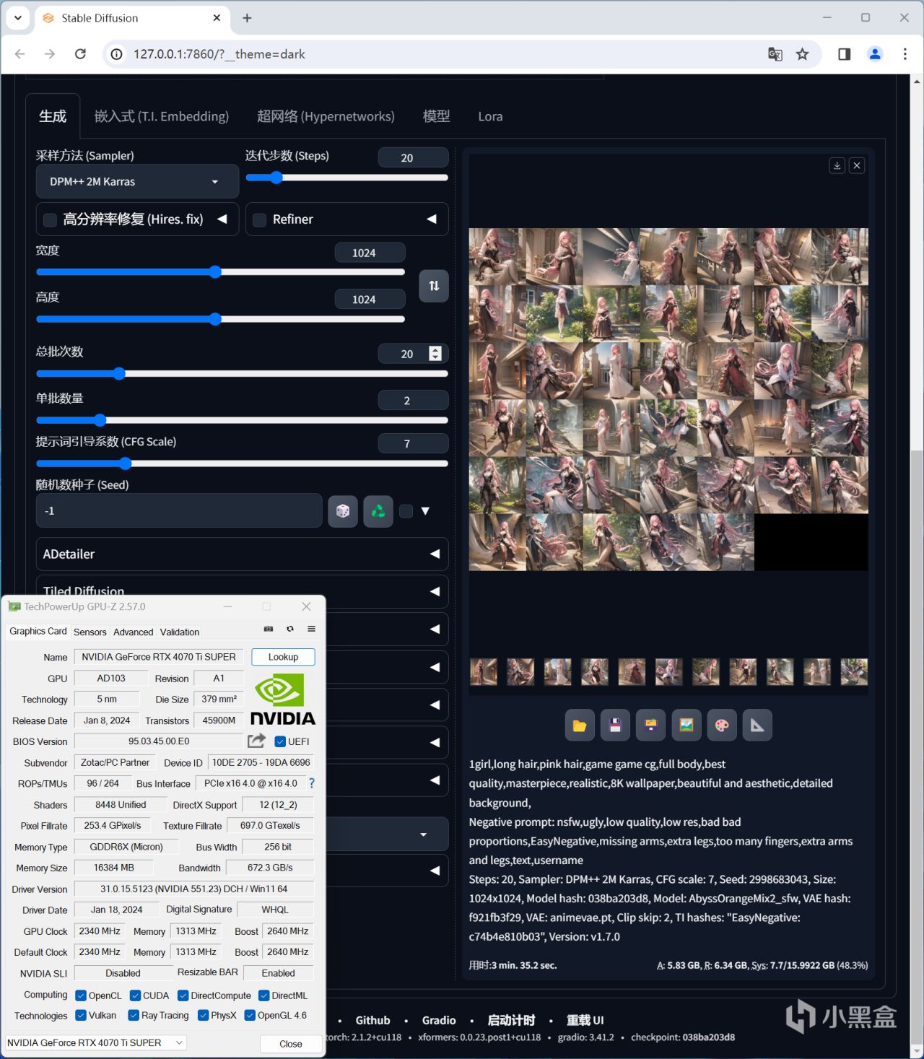This screenshot has width=924, height=1059.
Task: Open GPU-Z hamburger menu
Action: pos(312,629)
